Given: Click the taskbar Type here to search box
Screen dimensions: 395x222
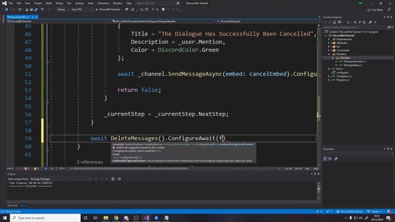Looking at the screenshot, I should click(x=45, y=218).
